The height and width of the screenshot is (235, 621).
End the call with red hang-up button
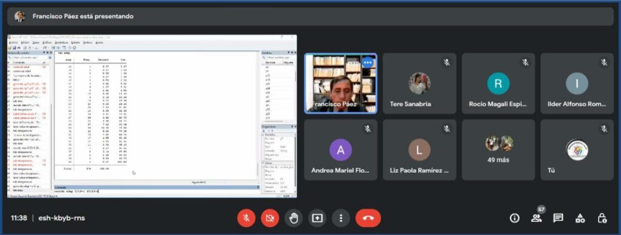pyautogui.click(x=368, y=218)
